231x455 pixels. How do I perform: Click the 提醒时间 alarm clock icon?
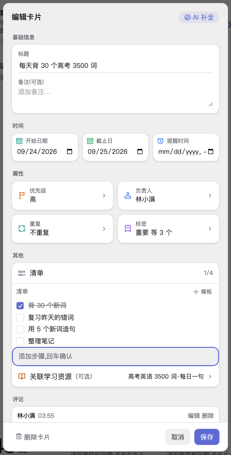[x=160, y=141]
